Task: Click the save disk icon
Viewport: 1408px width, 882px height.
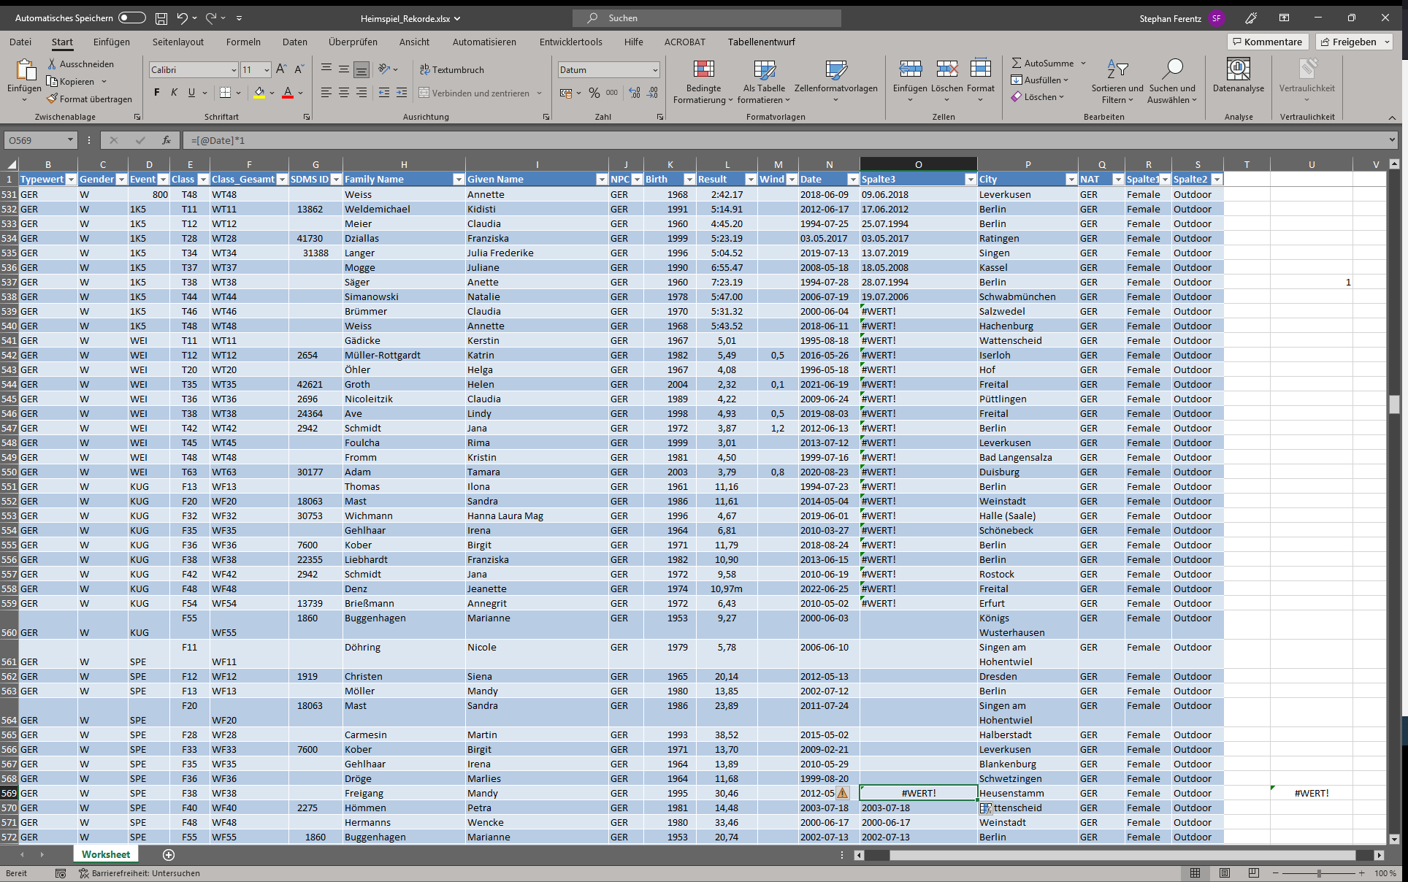Action: coord(161,18)
